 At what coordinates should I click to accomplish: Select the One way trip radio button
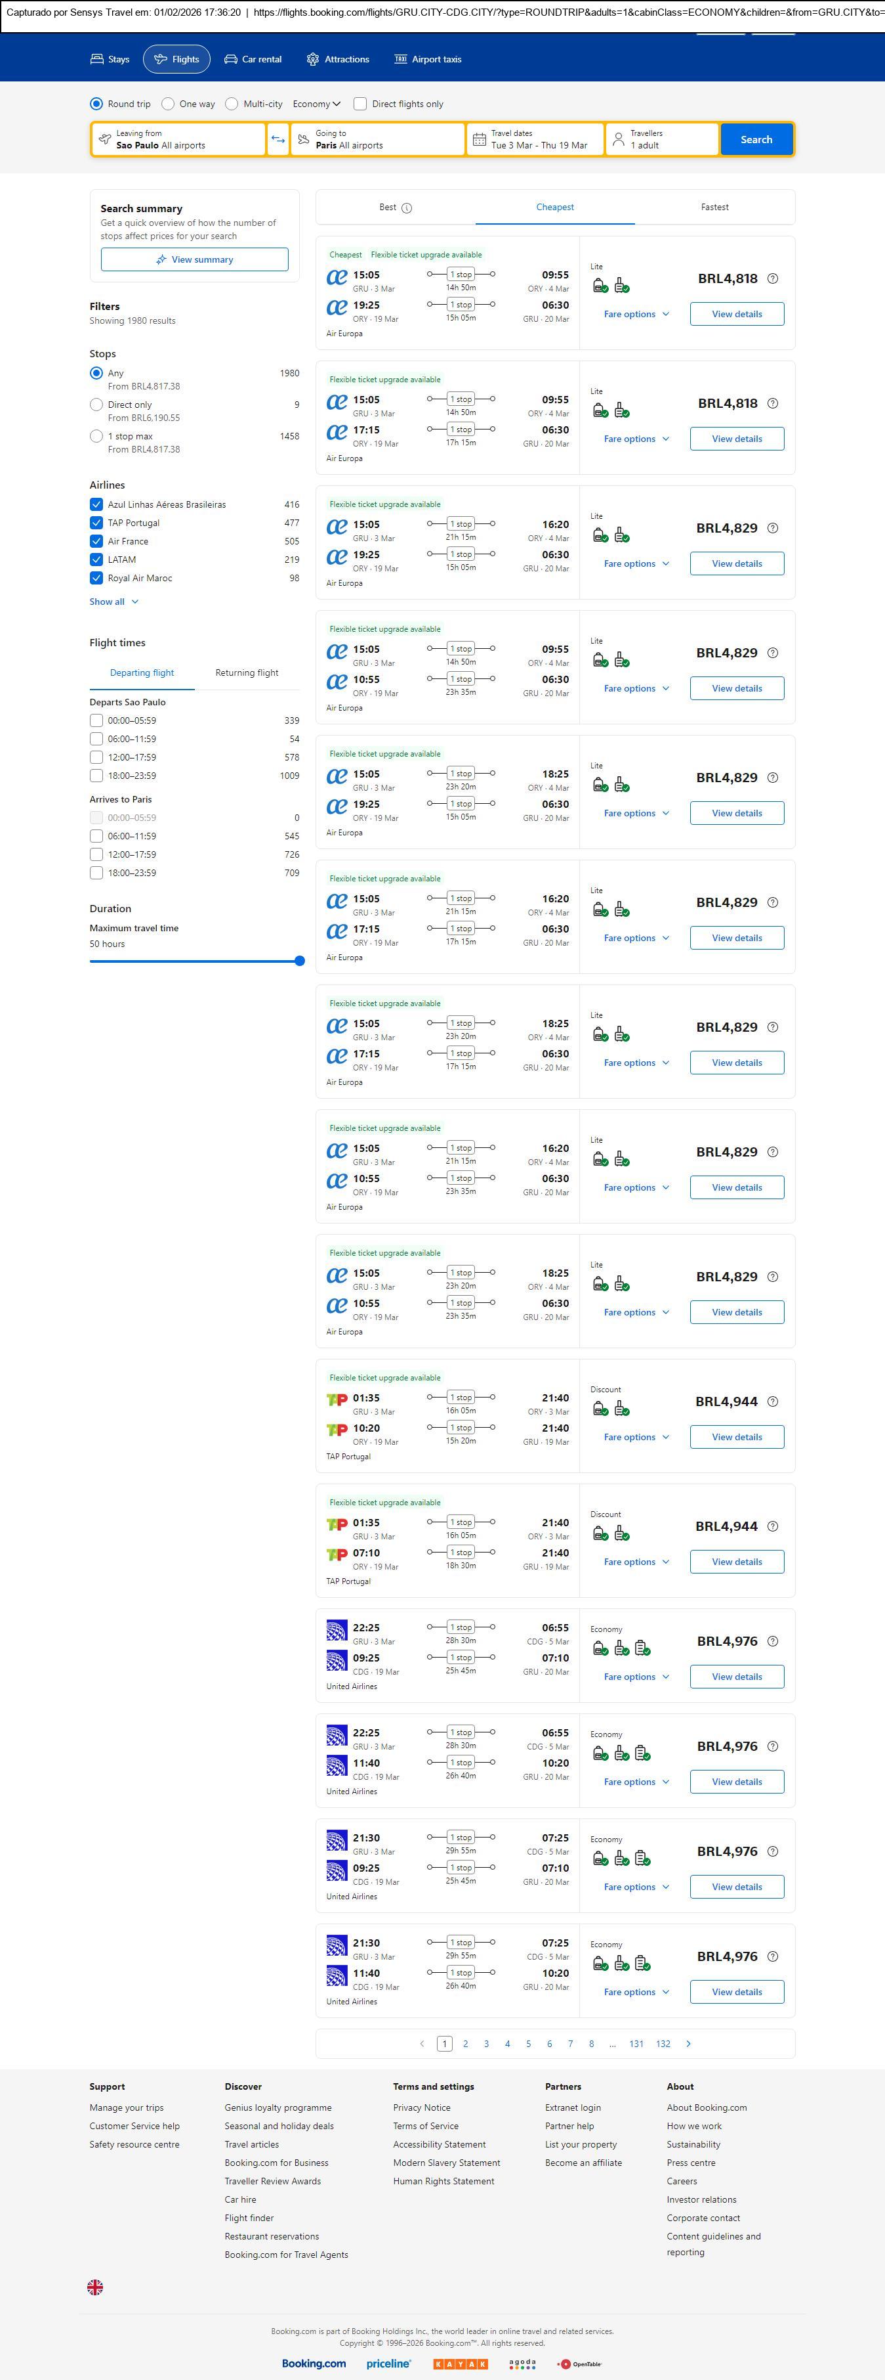[168, 104]
